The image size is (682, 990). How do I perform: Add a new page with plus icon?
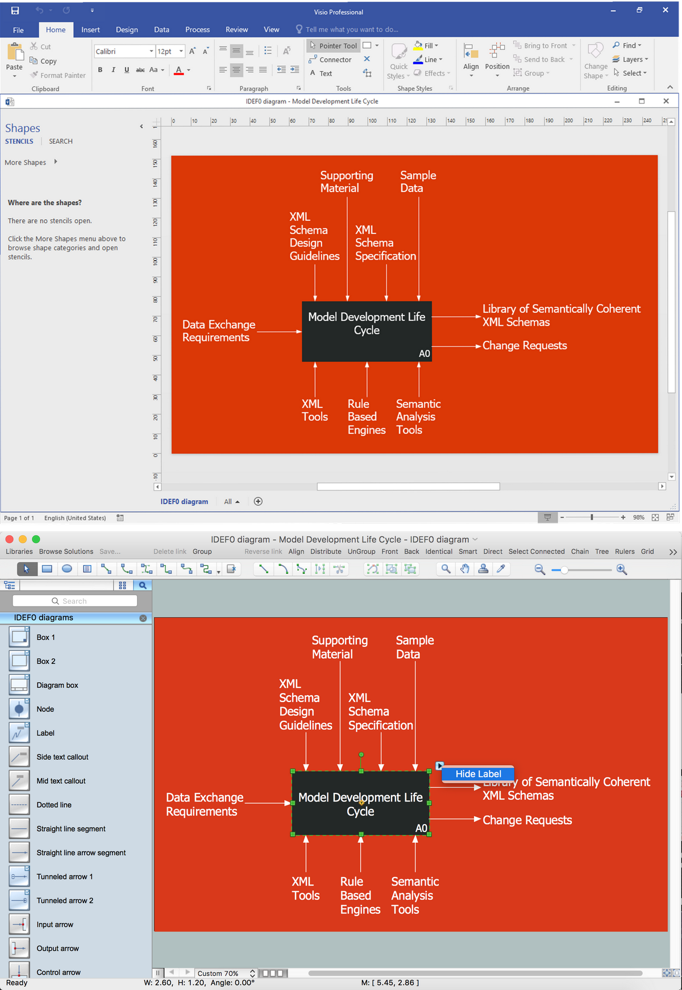point(258,501)
